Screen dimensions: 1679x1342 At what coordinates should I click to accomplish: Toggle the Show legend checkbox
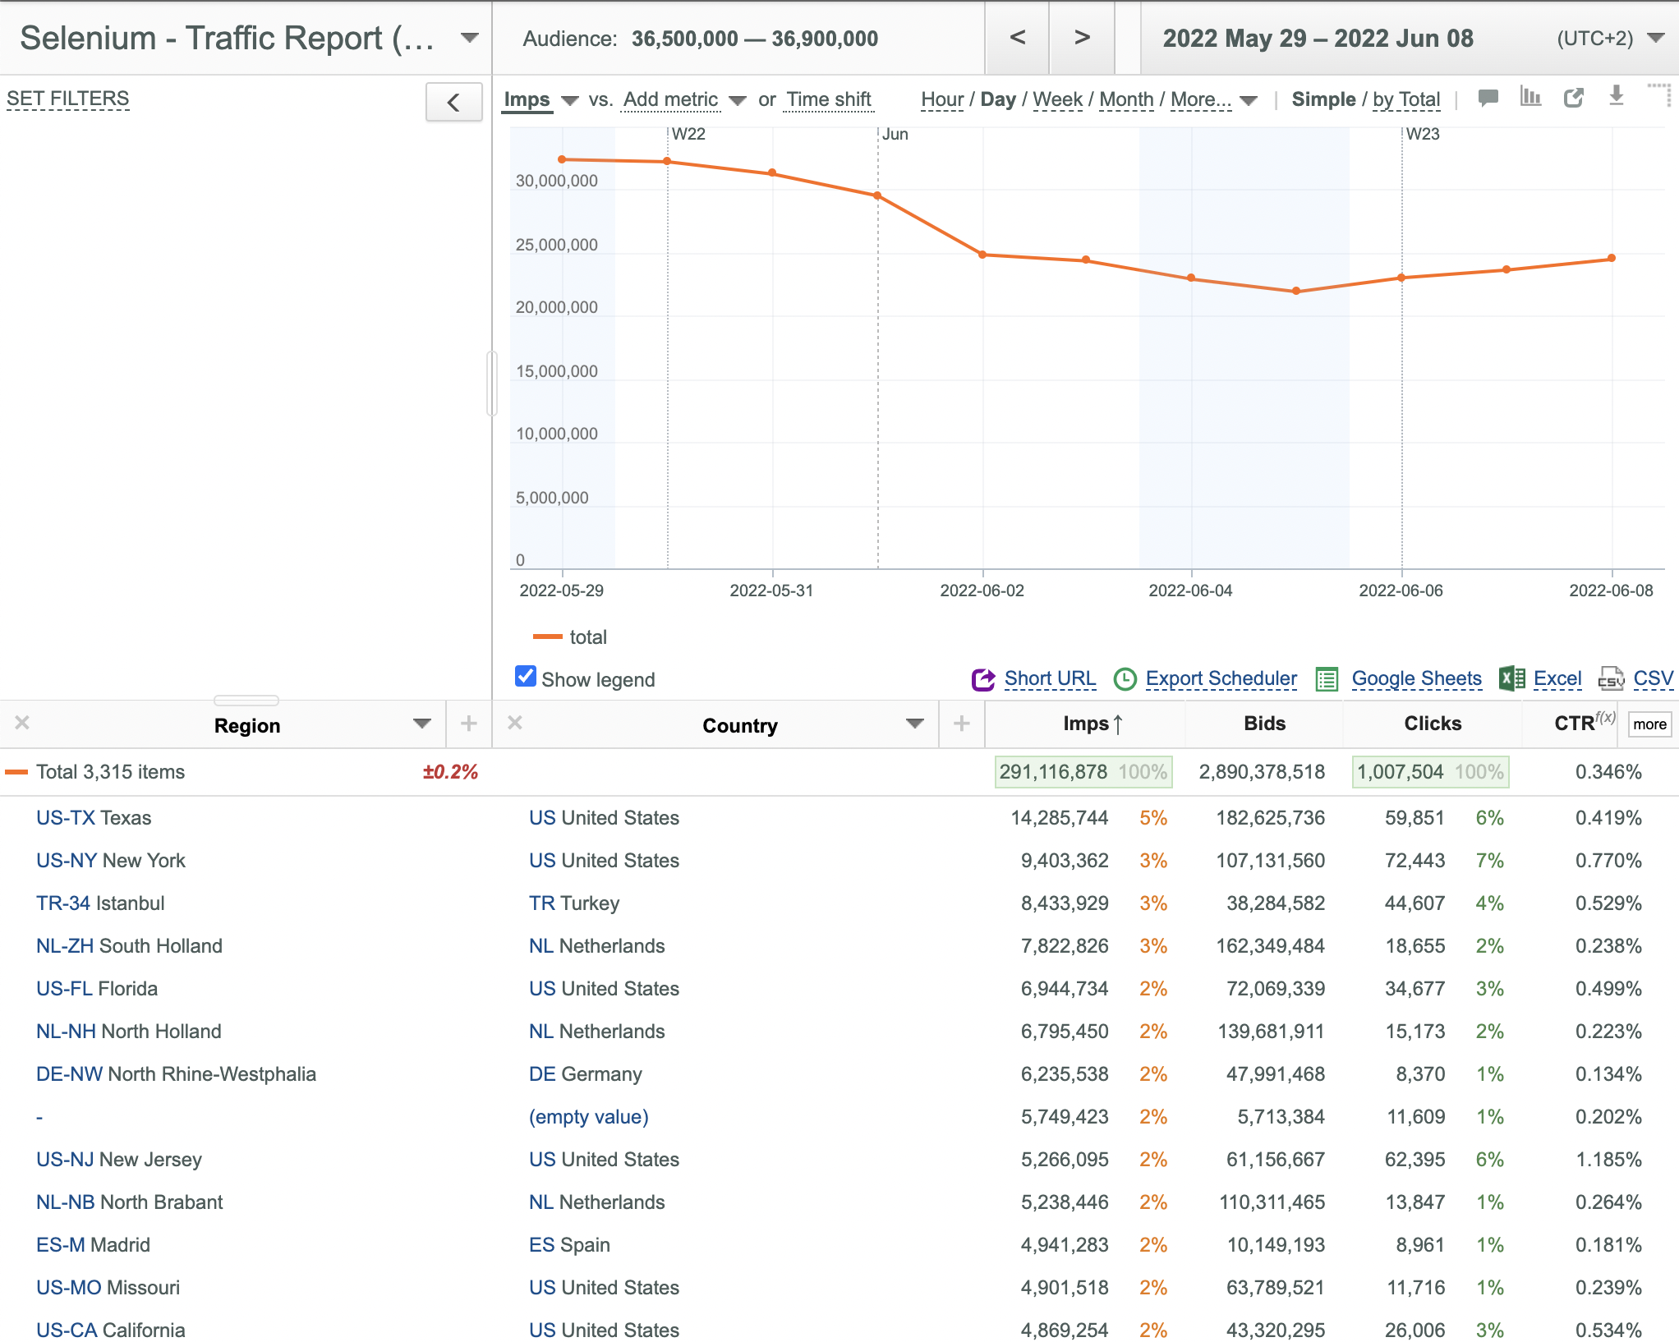click(526, 676)
